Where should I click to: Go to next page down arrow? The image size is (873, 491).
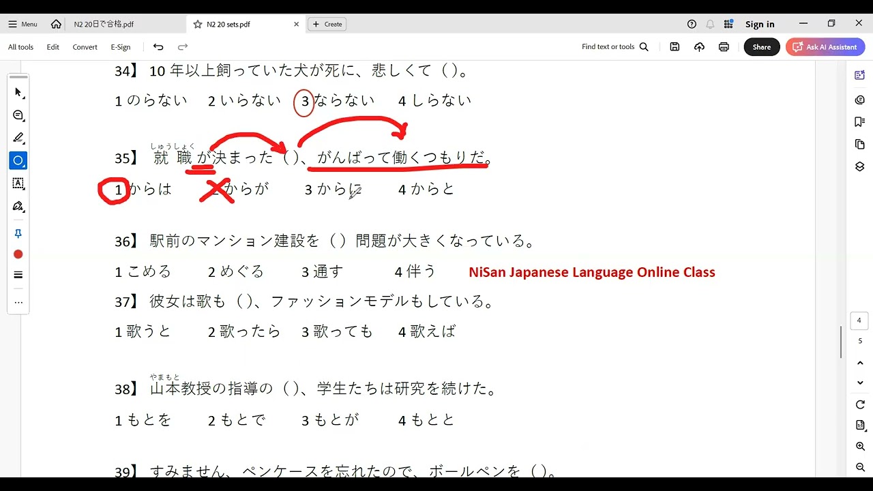(859, 383)
